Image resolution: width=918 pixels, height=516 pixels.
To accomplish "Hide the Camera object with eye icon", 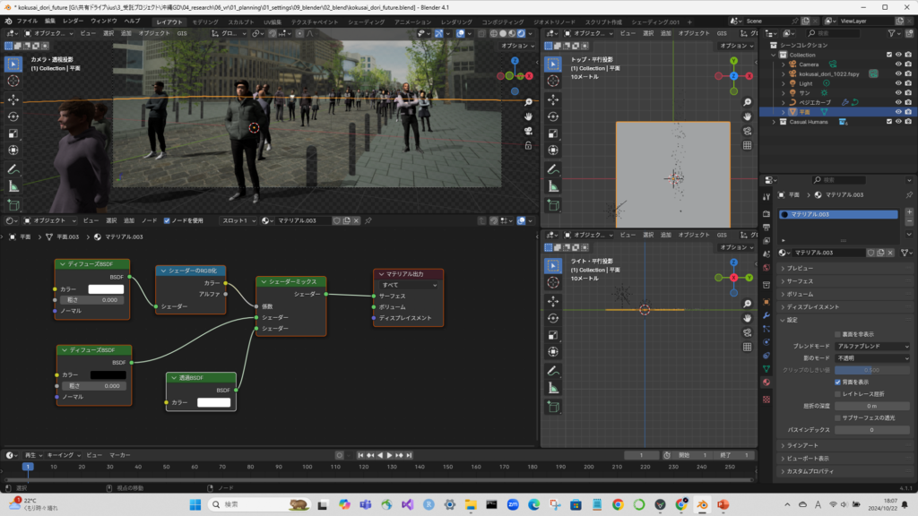I will point(897,64).
